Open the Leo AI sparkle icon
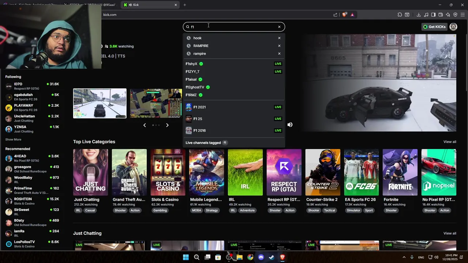The height and width of the screenshot is (263, 468). point(448,15)
